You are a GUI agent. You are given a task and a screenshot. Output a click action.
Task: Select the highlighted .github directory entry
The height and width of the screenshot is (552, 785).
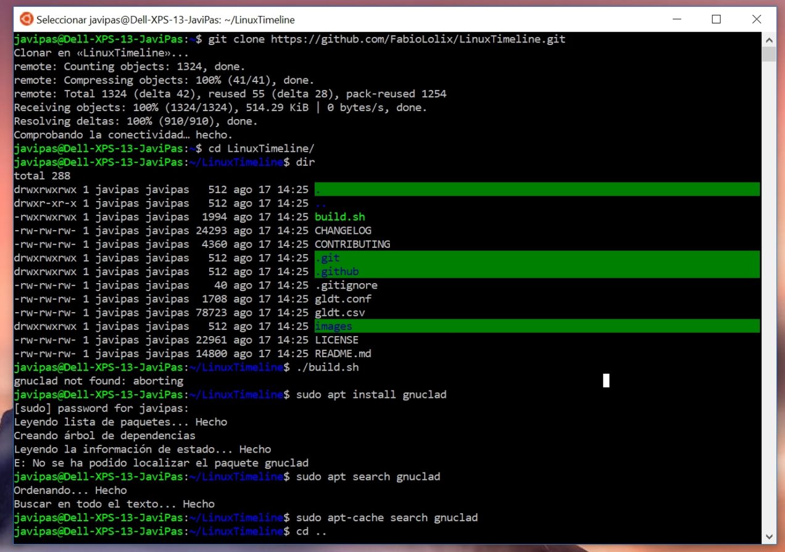pos(337,271)
